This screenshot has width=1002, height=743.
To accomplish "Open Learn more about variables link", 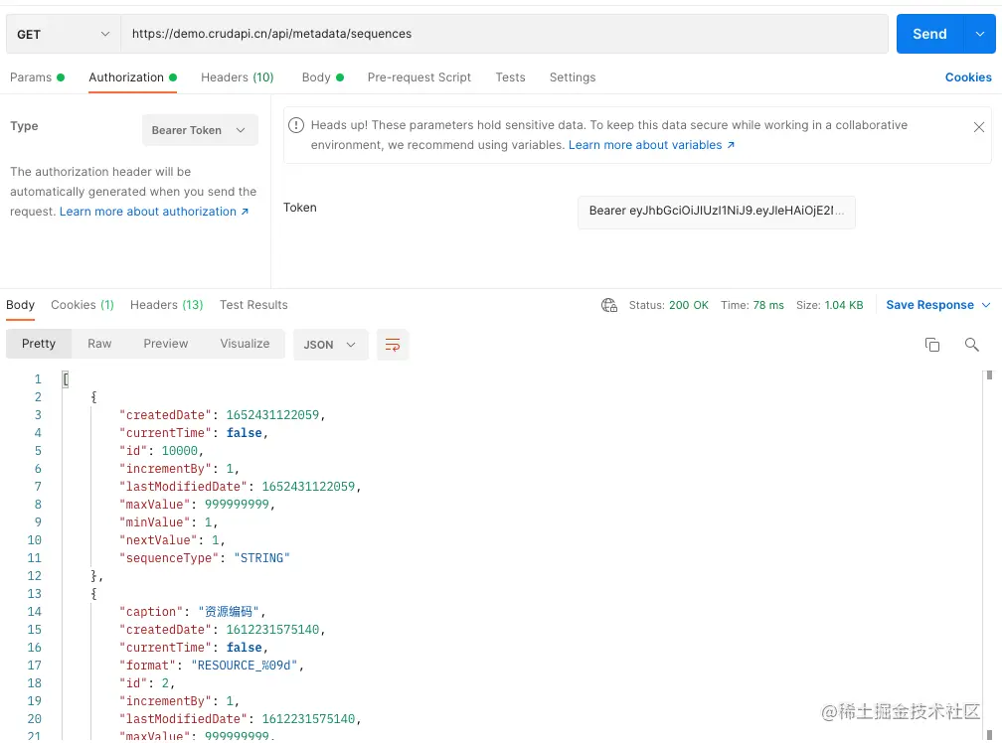I will 651,145.
